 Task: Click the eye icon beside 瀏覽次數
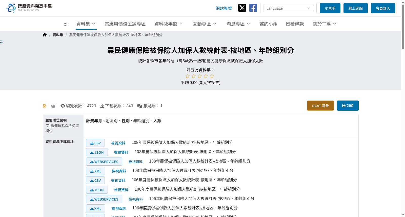coord(63,106)
